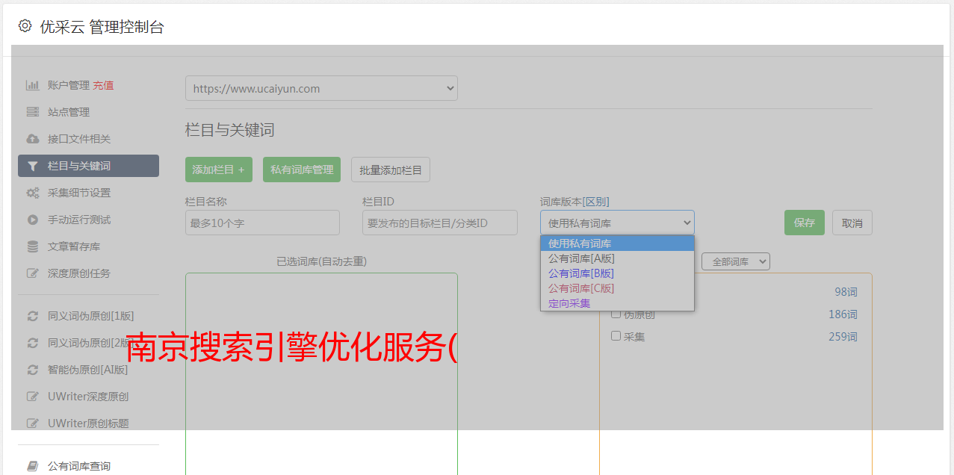Select option 公有词库[B版]
Viewport: 954px width, 475px height.
coord(617,273)
